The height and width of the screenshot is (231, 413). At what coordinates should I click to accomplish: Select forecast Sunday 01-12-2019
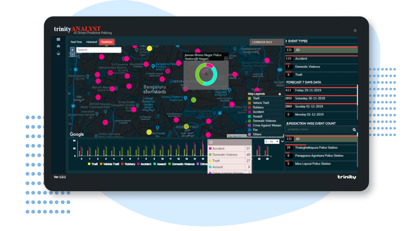point(321,106)
